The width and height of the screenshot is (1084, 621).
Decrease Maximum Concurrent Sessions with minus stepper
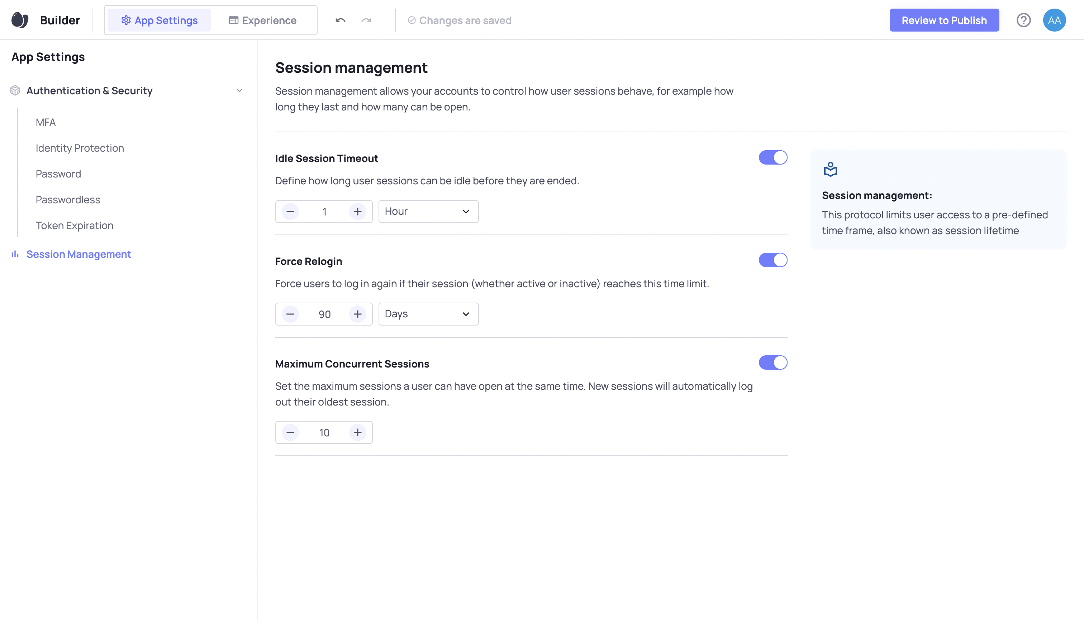point(290,432)
